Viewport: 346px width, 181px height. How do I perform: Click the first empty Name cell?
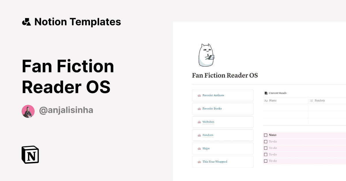285,107
